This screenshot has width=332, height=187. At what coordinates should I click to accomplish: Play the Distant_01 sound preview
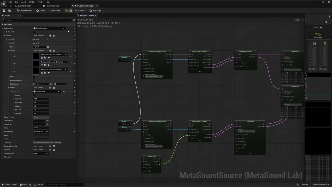point(49,58)
